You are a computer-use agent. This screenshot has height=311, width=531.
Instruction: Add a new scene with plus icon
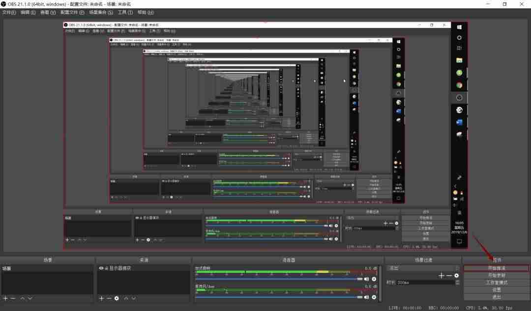(x=5, y=299)
